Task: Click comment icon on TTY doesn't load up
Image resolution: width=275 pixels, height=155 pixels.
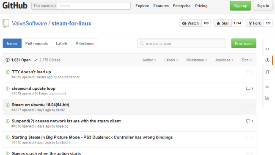Action: (x=248, y=72)
